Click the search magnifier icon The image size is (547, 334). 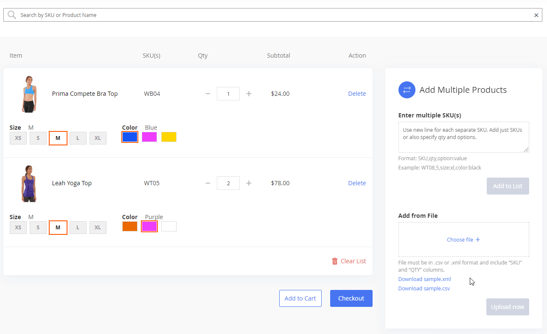(12, 15)
